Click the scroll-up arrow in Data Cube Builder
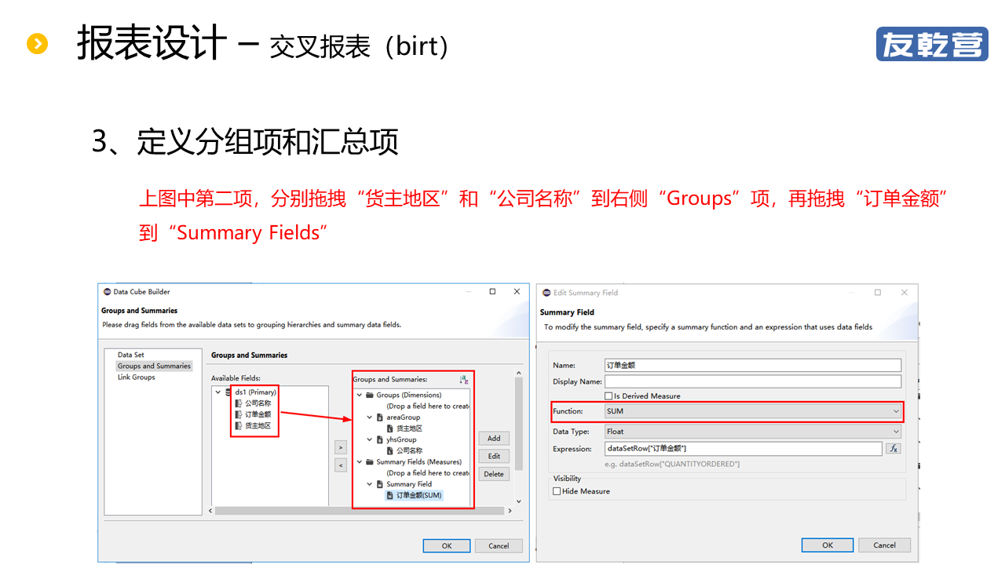 518,371
